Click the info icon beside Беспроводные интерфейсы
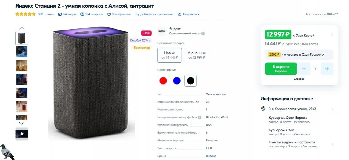 [199, 117]
